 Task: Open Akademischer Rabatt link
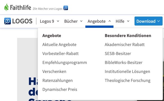(125, 45)
